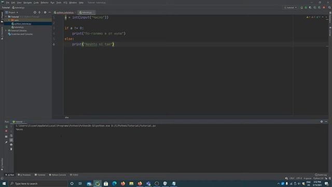Collapse the Tutorial root folder
The height and width of the screenshot is (187, 332).
coord(6,17)
